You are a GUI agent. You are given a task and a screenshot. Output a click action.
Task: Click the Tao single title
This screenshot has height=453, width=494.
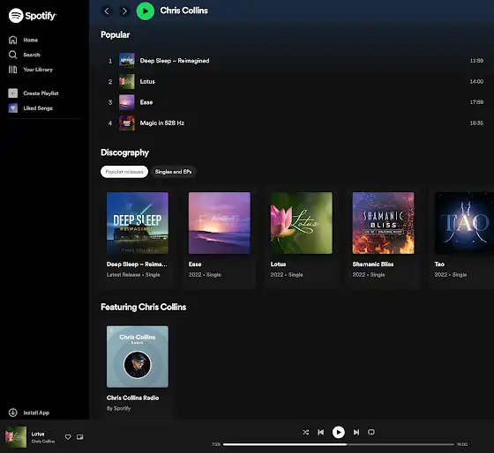pos(439,264)
